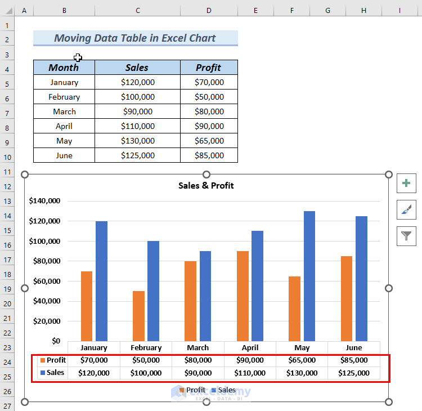The height and width of the screenshot is (411, 422).
Task: Click $130,000 in the chart data table
Action: coord(302,373)
